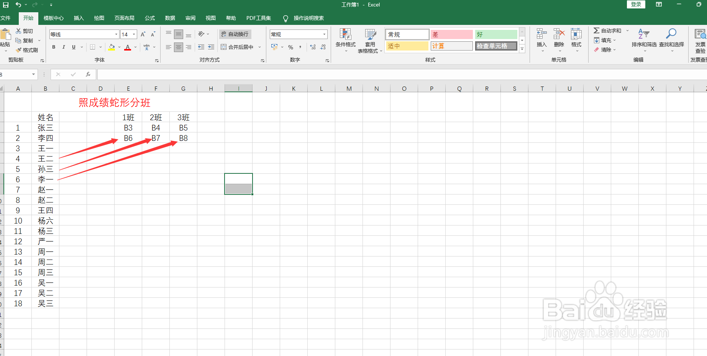The image size is (707, 356).
Task: Click the Insert cells icon
Action: (541, 34)
